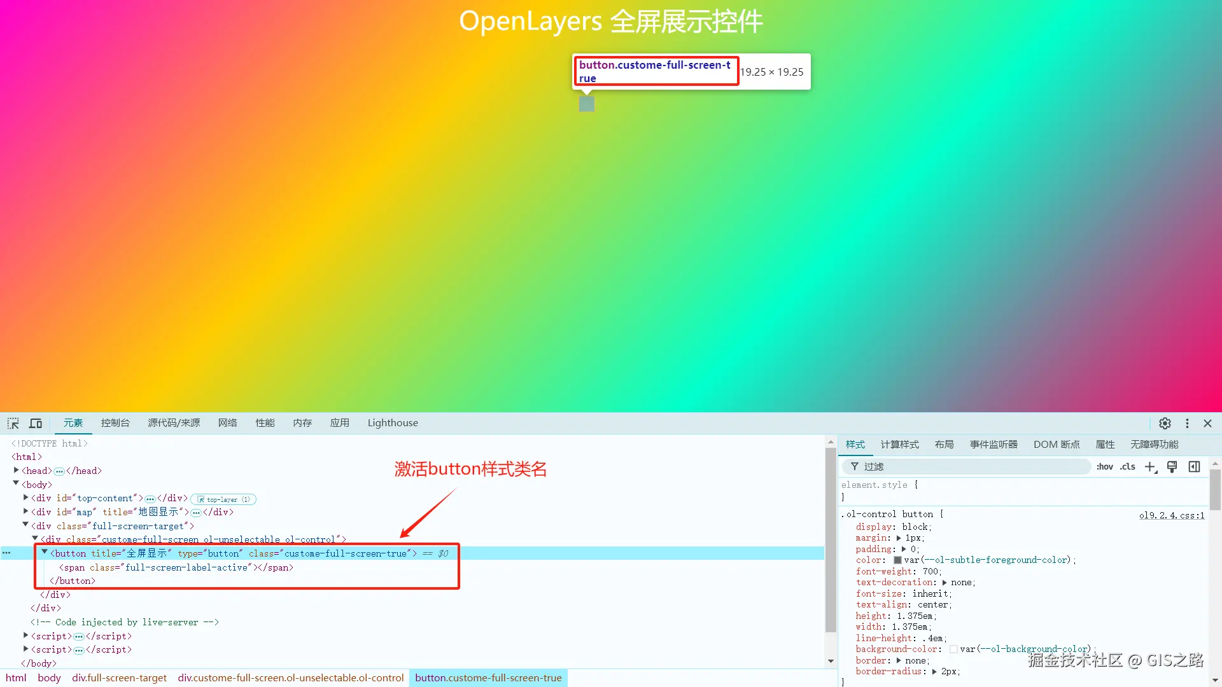
Task: Toggle the :hov element state button
Action: point(1104,467)
